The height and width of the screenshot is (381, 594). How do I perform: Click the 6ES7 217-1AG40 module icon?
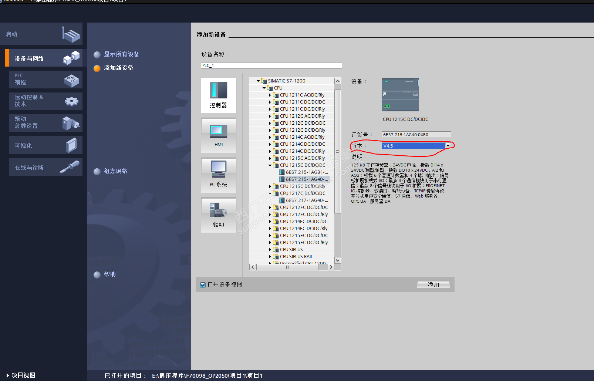[281, 200]
